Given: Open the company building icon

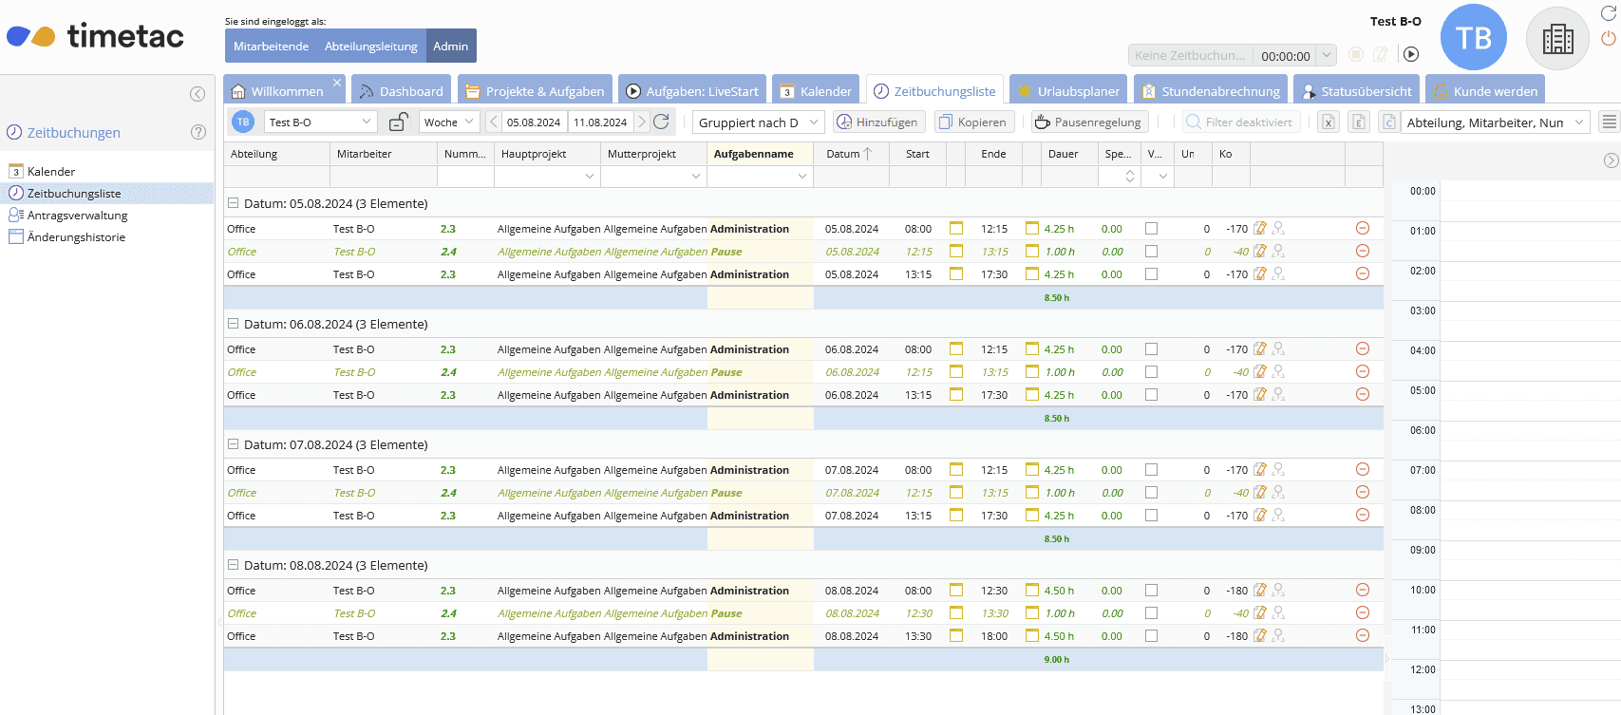Looking at the screenshot, I should tap(1557, 39).
